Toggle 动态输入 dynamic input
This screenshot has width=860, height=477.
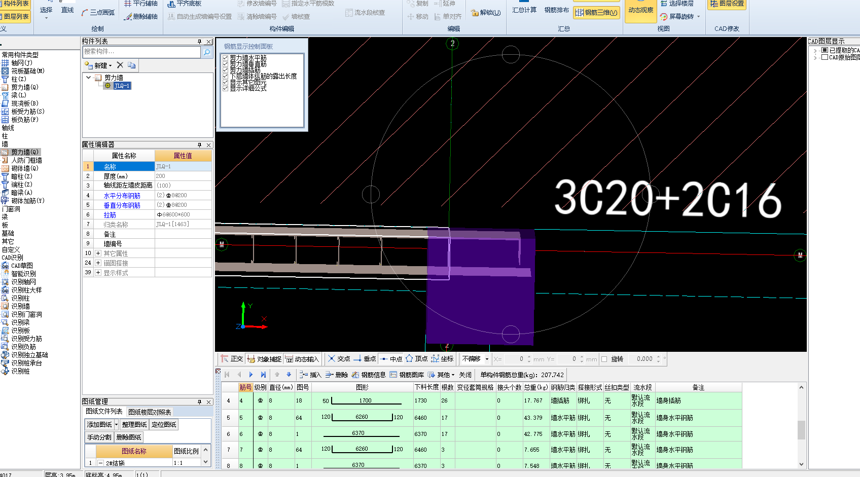(x=301, y=359)
